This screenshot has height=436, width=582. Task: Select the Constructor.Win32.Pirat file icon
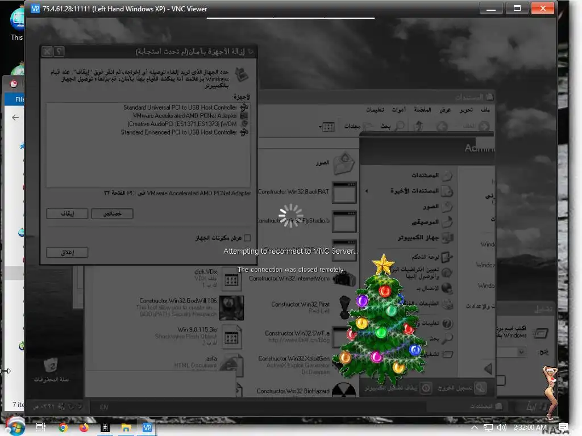click(345, 307)
